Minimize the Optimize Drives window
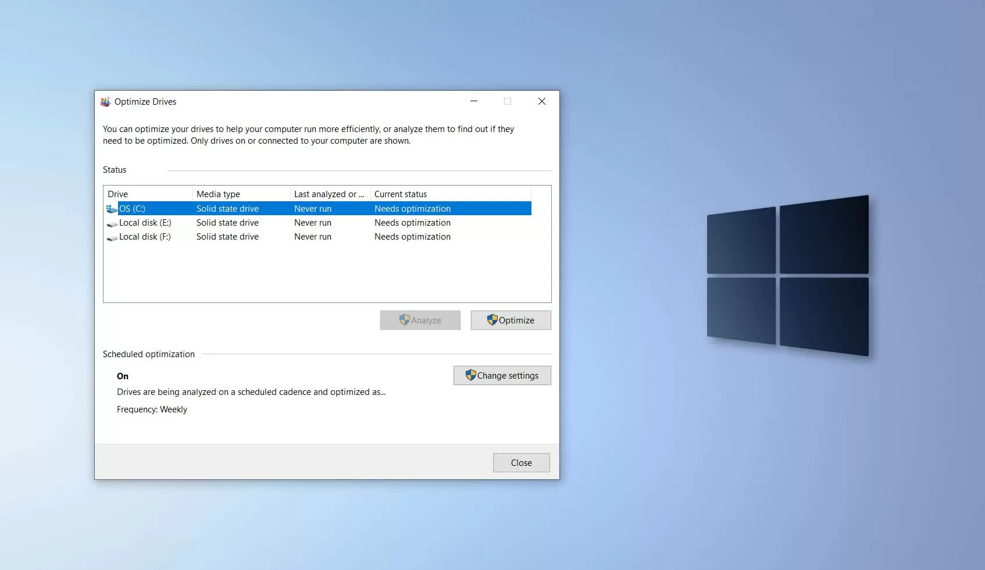Viewport: 985px width, 570px height. tap(474, 101)
